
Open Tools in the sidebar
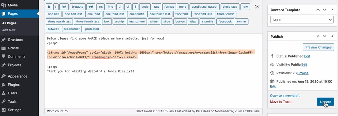[x=12, y=101]
